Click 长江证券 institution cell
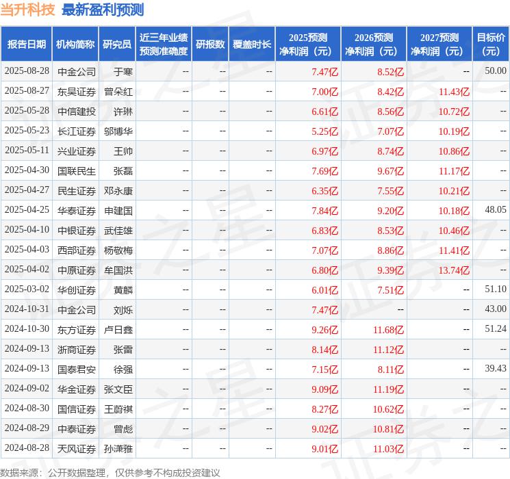 [77, 131]
